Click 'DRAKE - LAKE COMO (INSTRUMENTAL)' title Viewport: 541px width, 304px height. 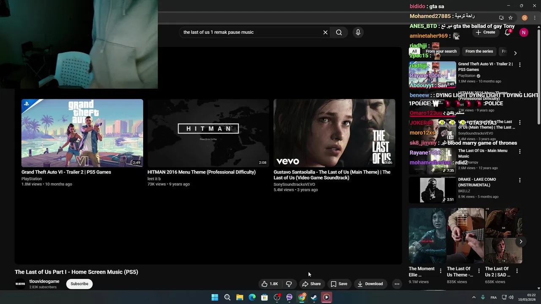point(477,182)
